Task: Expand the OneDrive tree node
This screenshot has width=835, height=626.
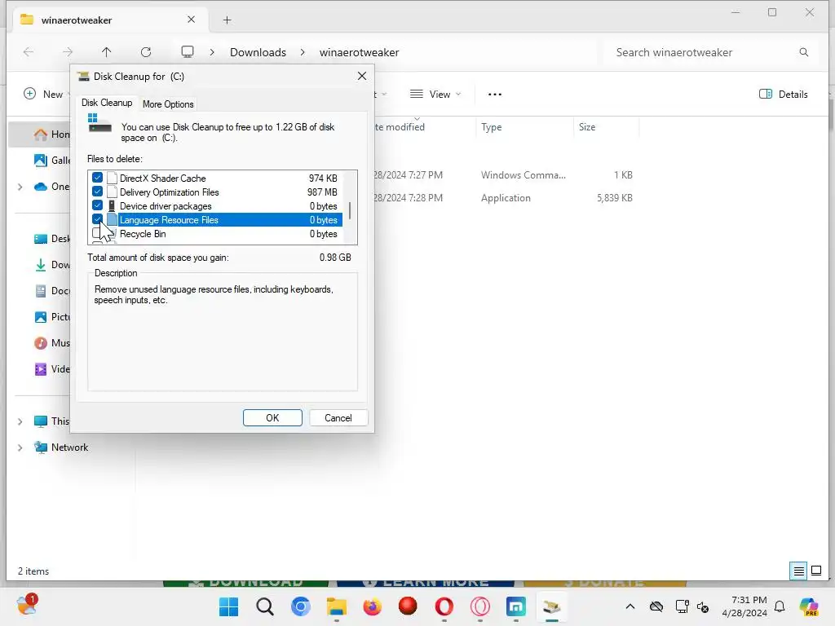Action: 20,187
